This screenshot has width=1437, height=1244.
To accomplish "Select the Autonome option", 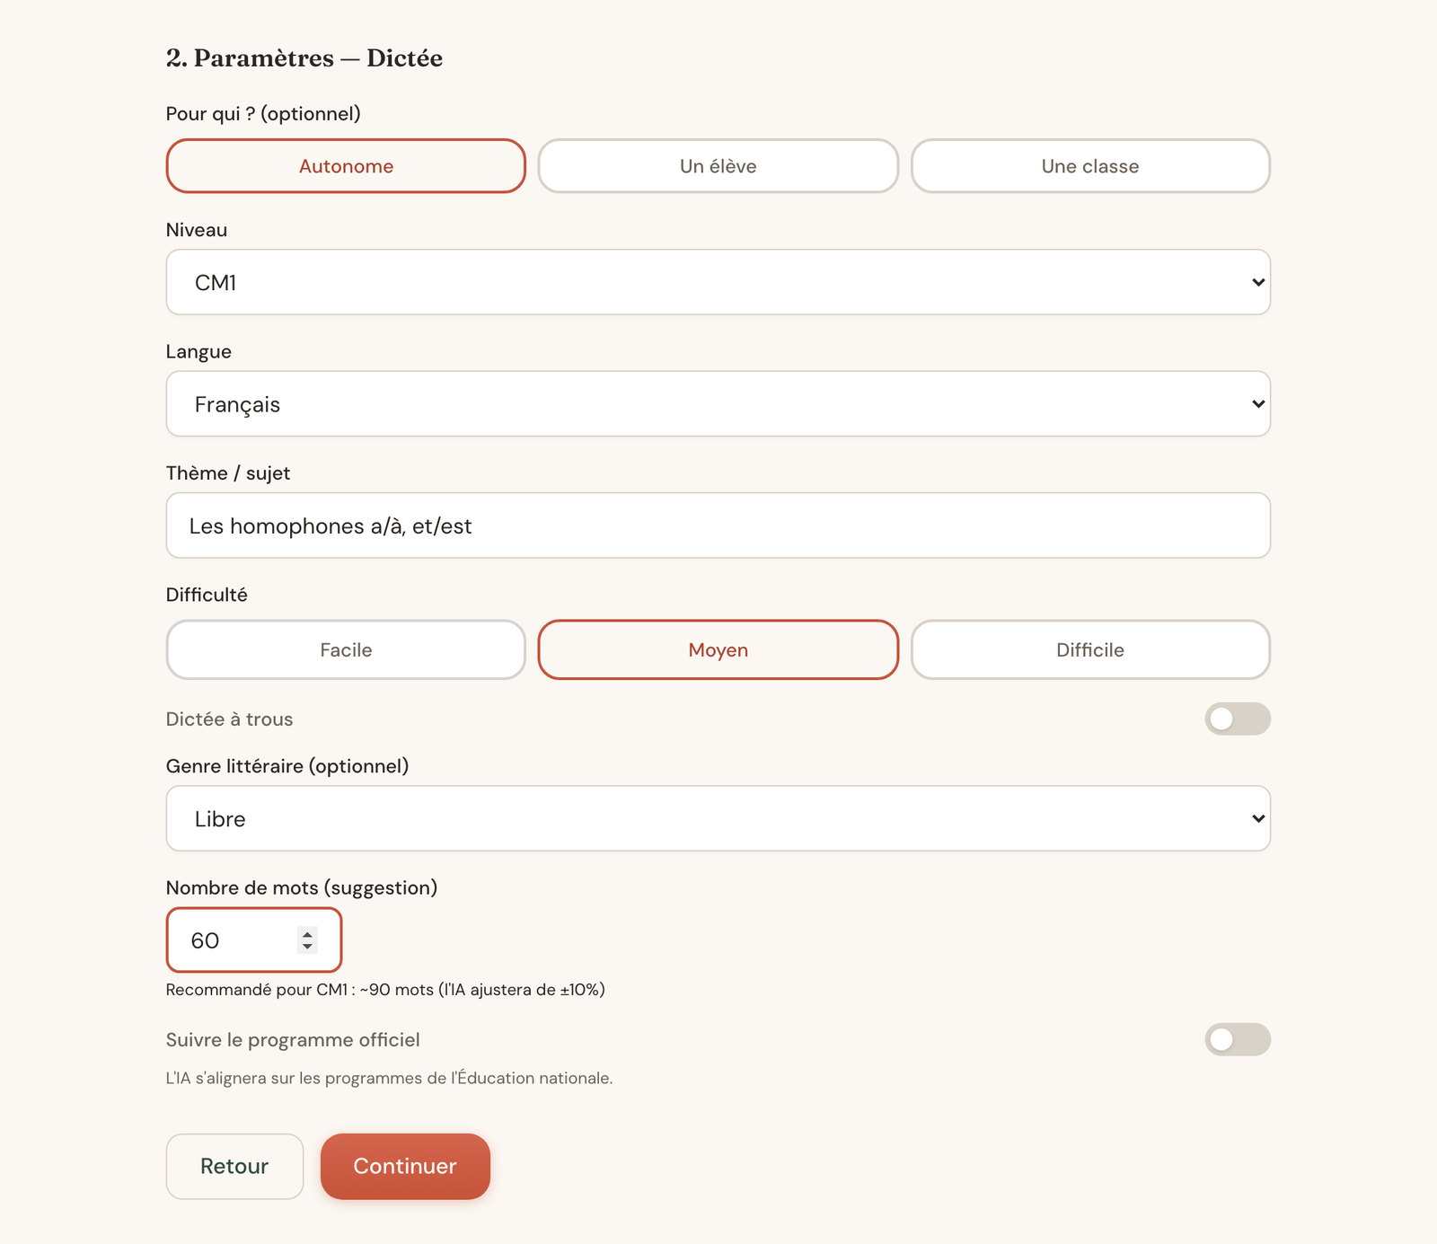I will 346,166.
